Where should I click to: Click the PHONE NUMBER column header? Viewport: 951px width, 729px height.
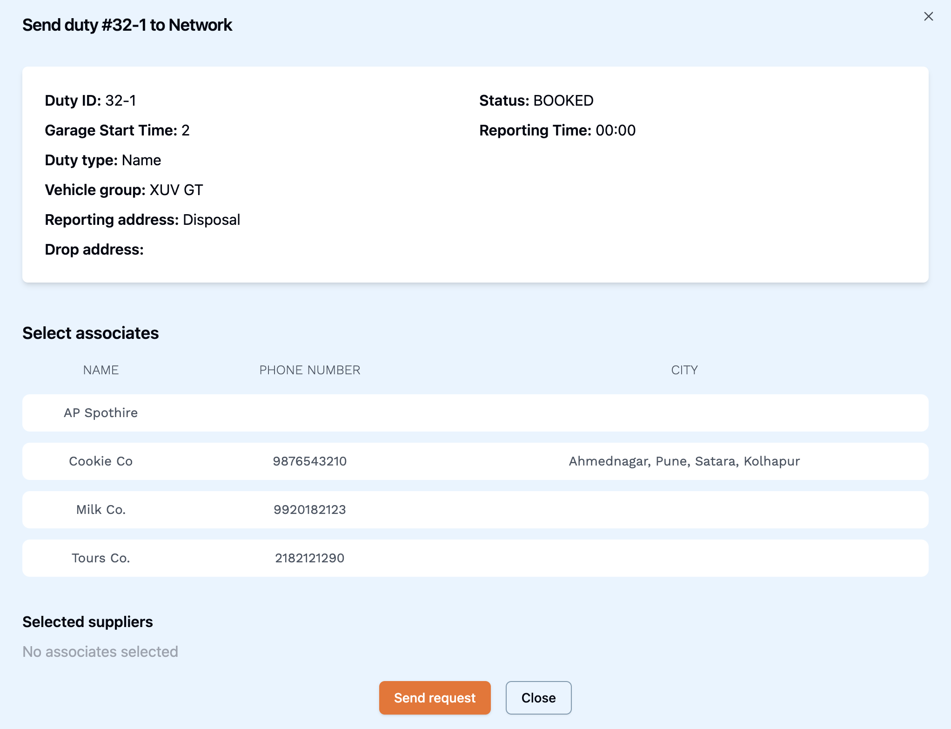309,370
